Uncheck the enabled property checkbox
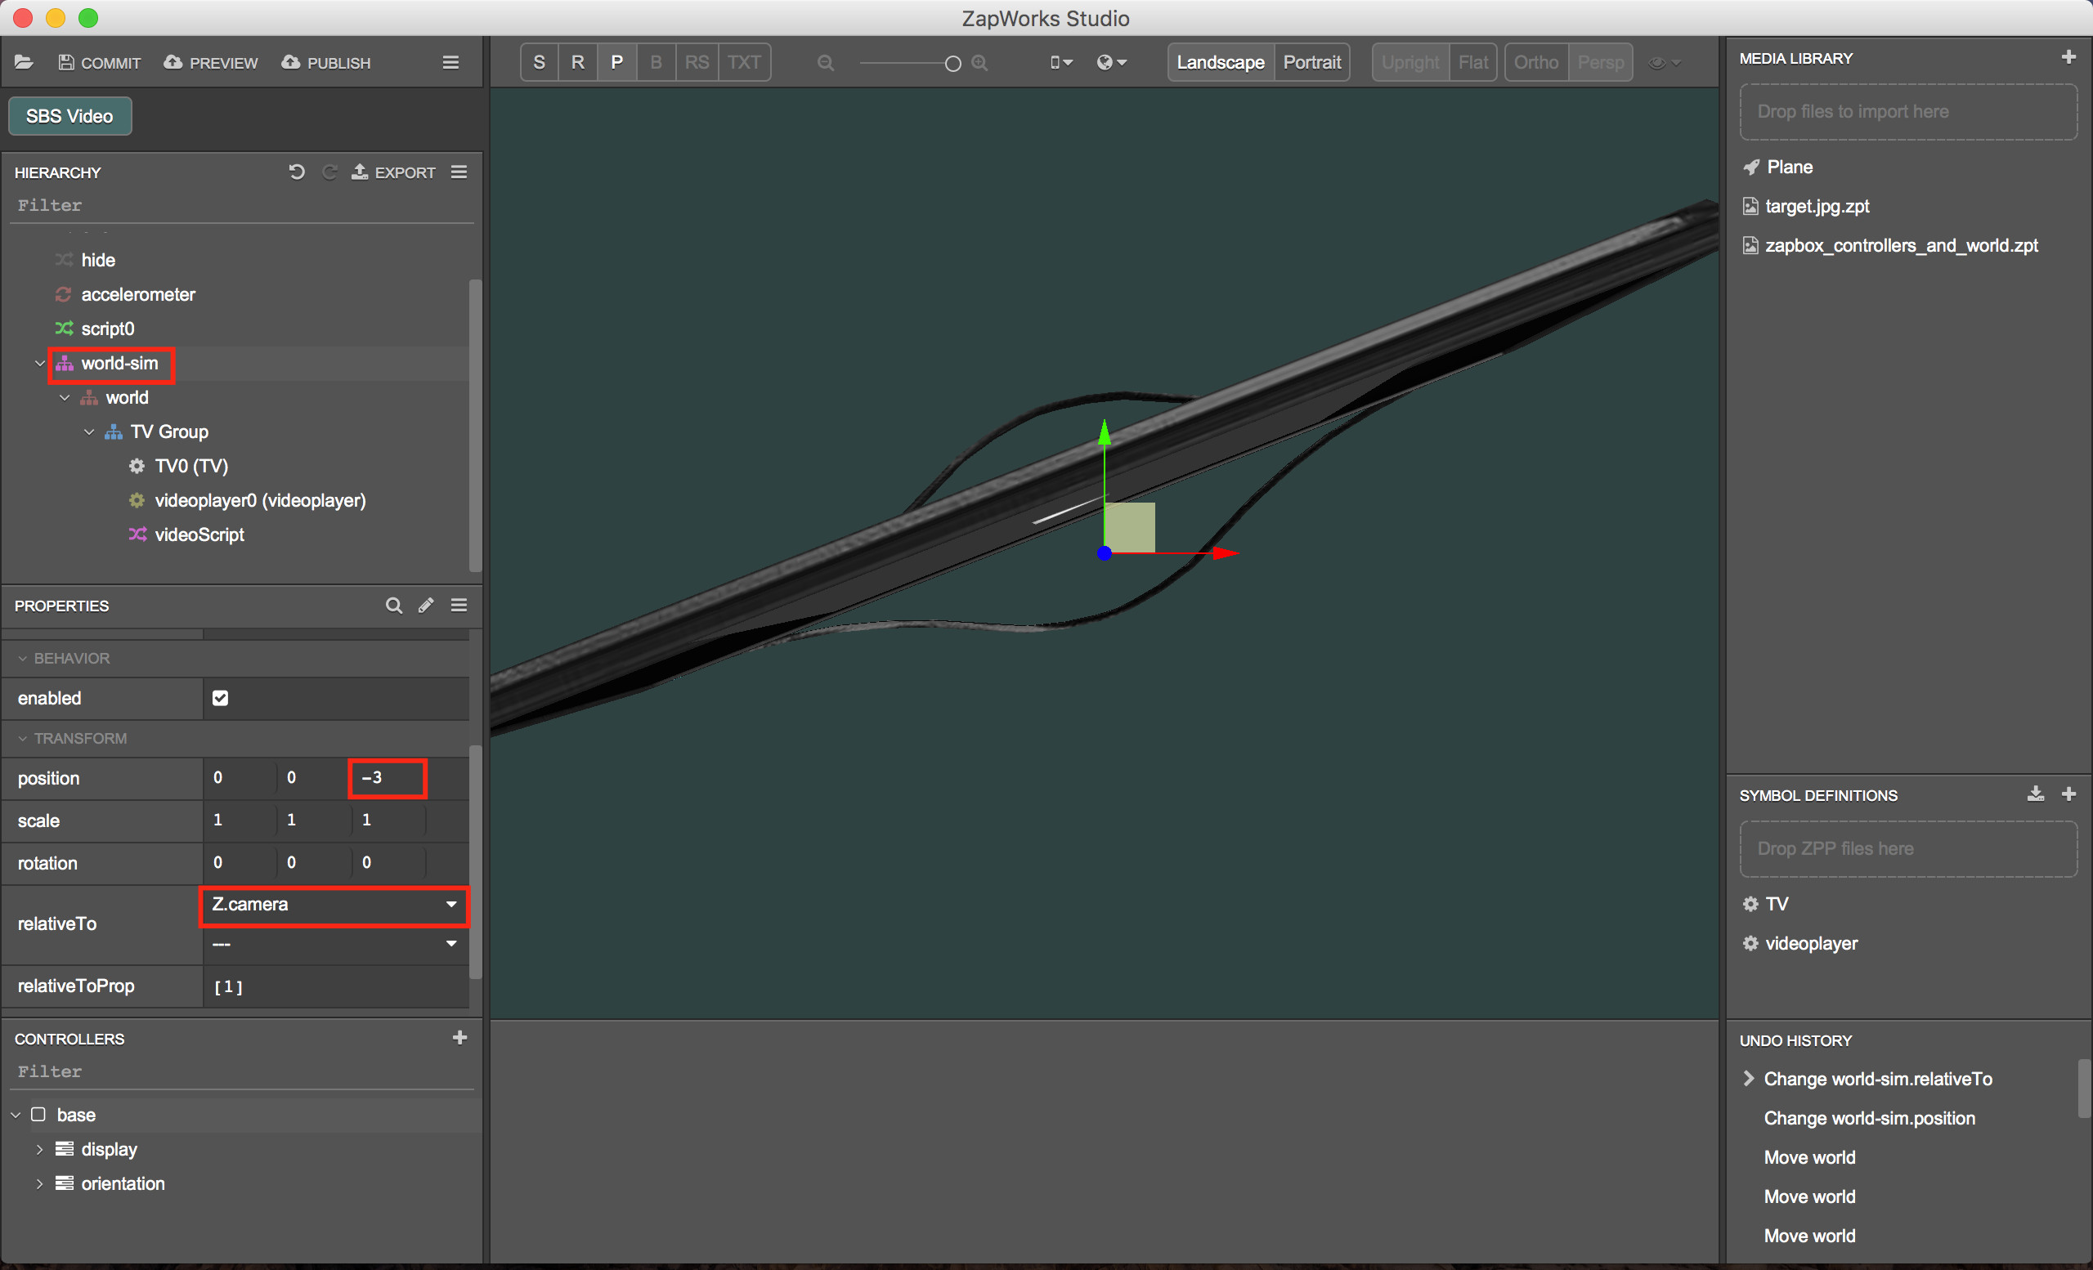 pos(220,698)
